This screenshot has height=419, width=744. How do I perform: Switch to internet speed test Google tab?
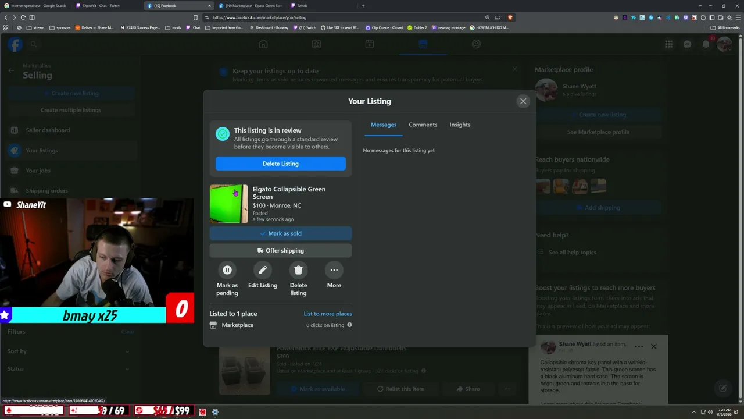(37, 6)
